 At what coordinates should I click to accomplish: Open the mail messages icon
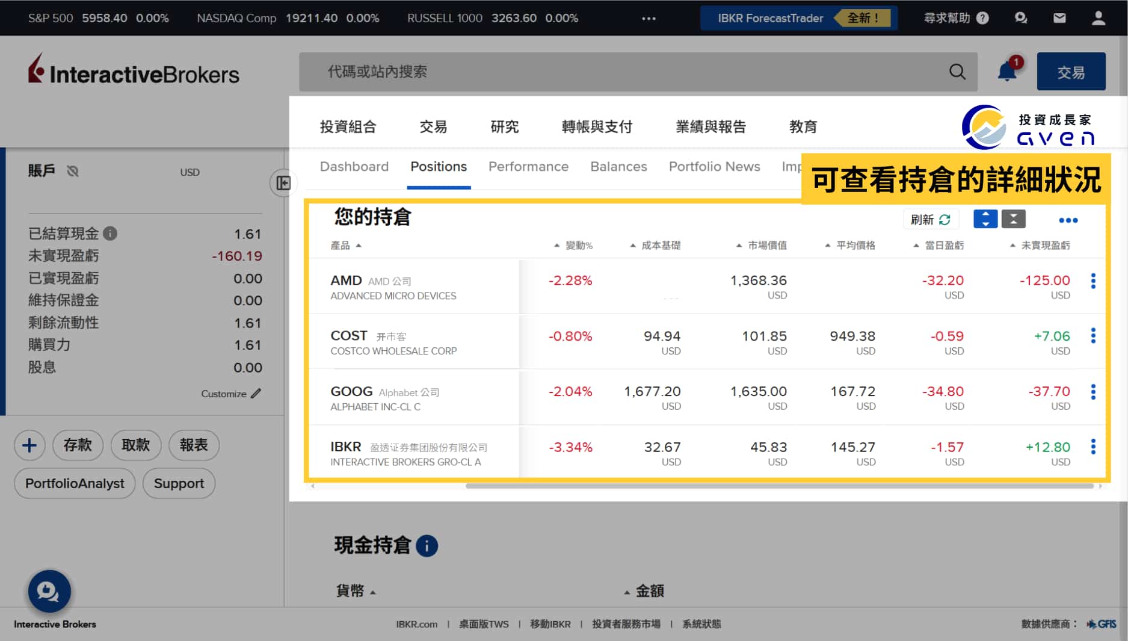coord(1059,18)
